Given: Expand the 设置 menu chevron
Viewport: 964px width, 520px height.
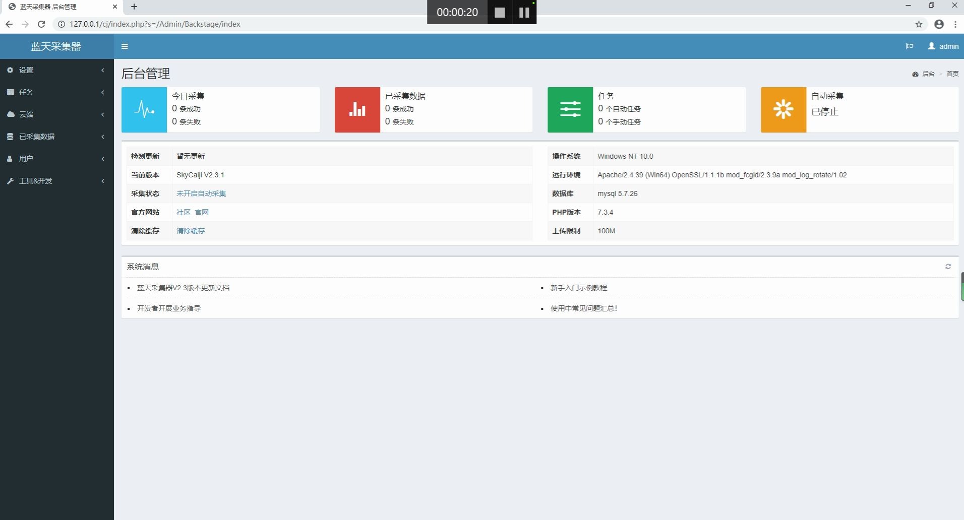Looking at the screenshot, I should 103,70.
